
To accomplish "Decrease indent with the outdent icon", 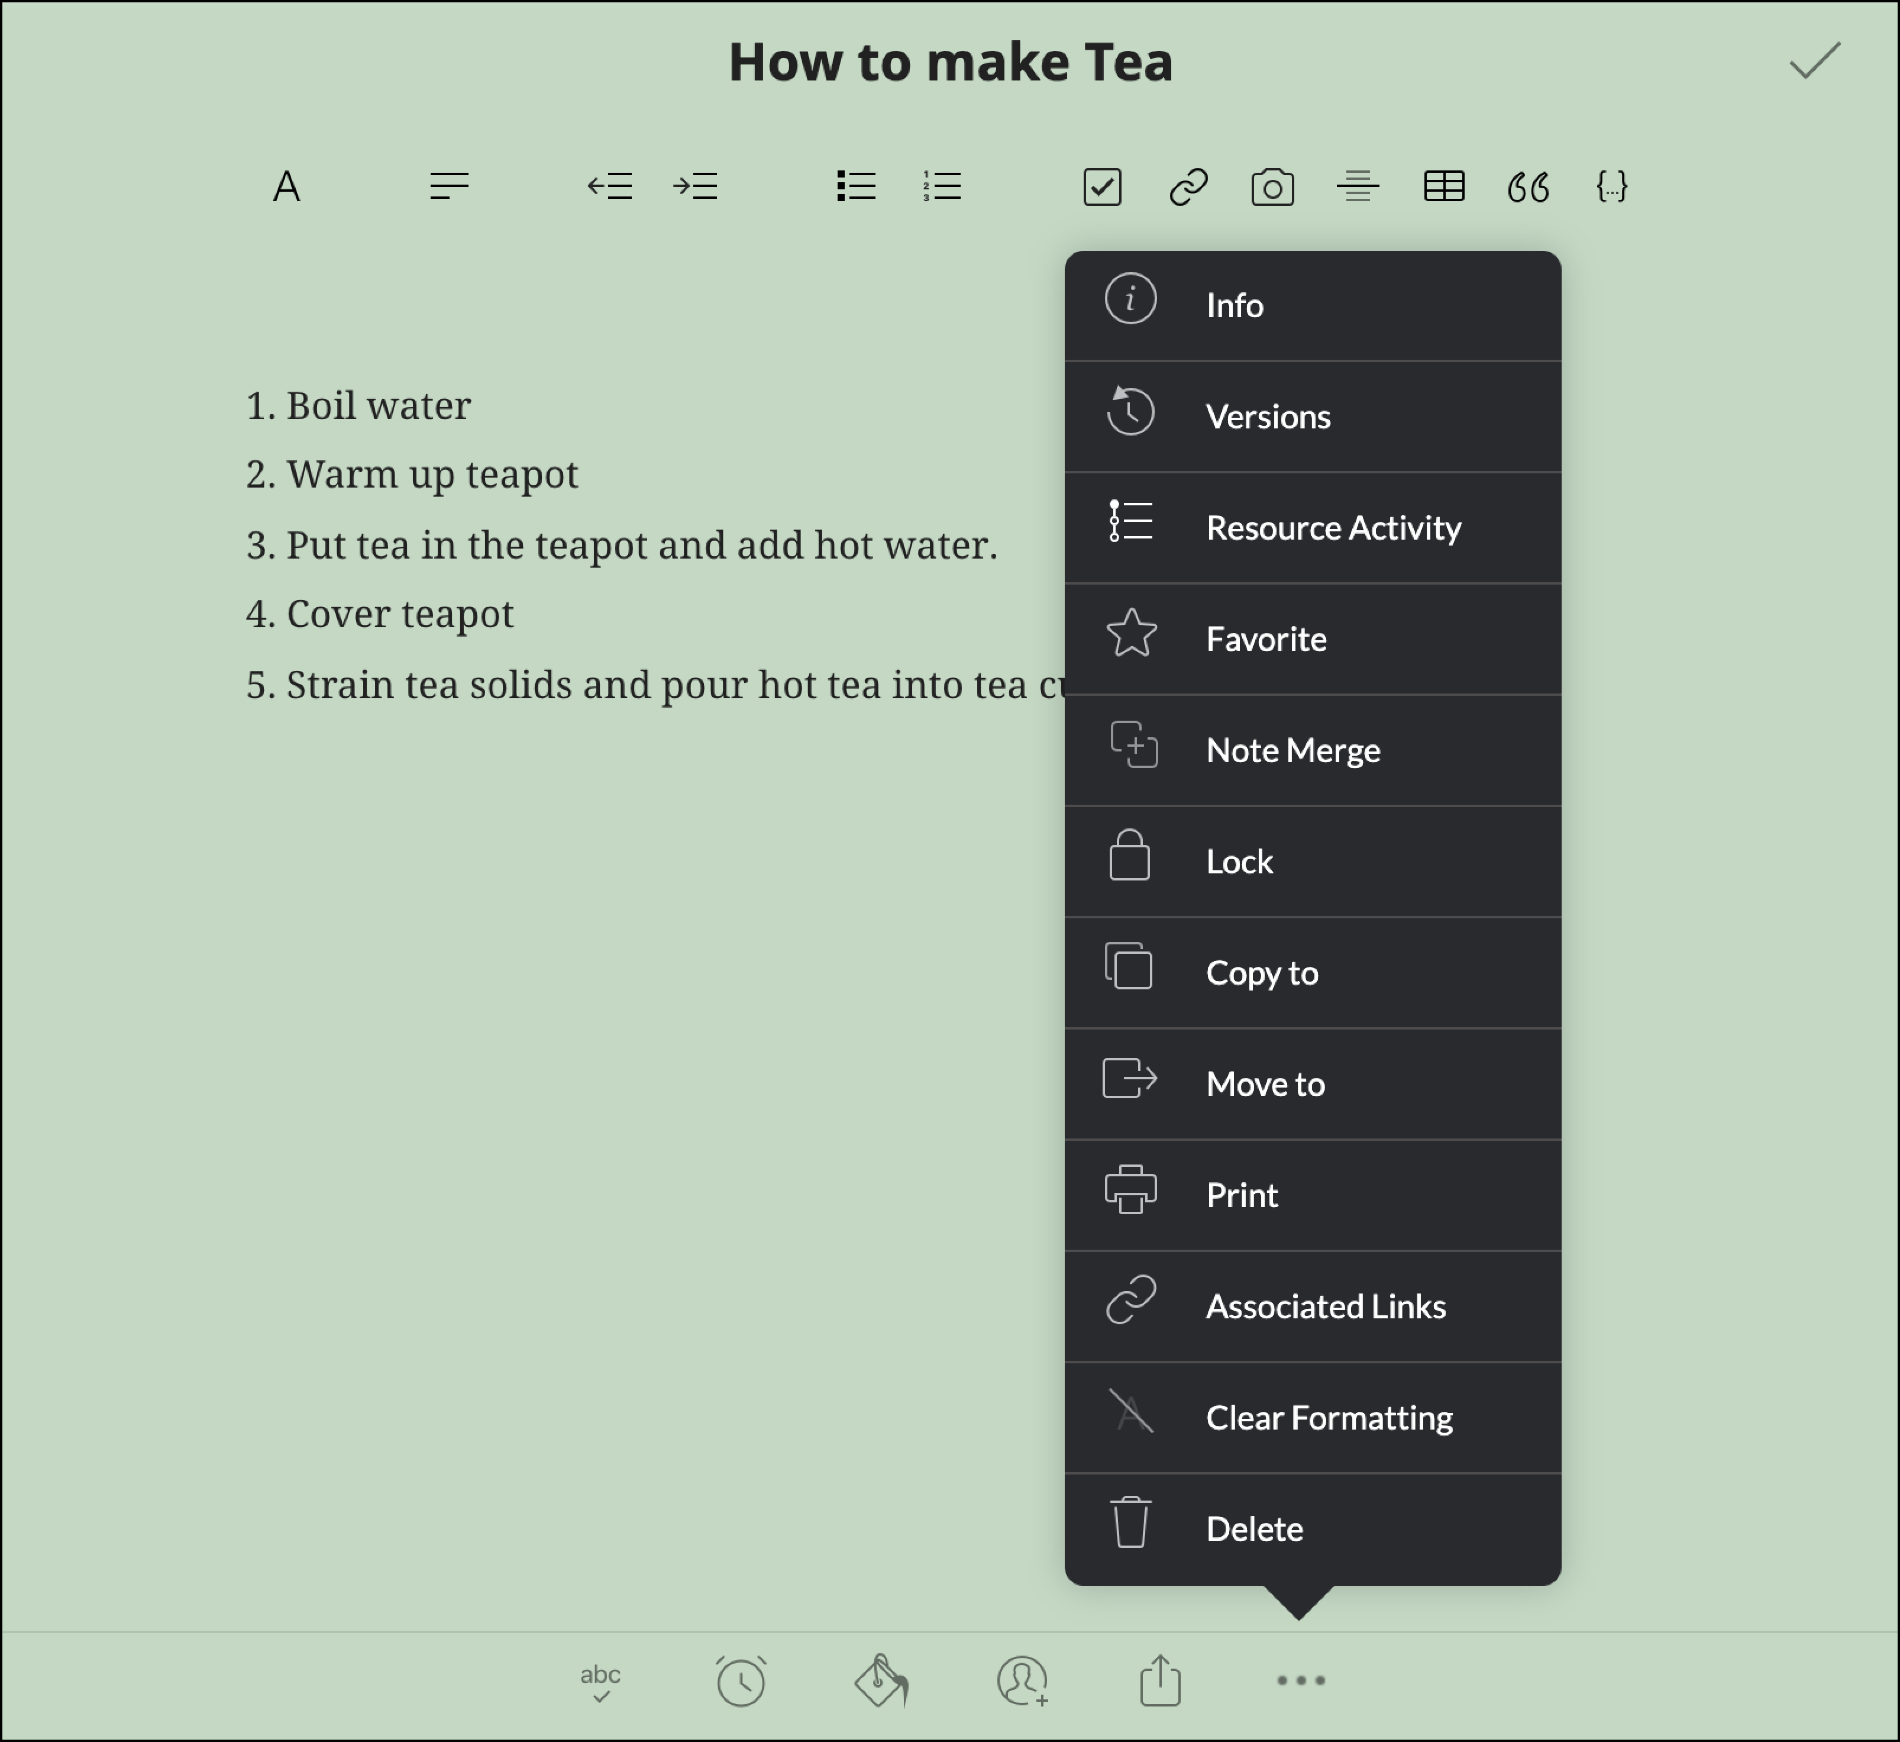I will coord(610,186).
